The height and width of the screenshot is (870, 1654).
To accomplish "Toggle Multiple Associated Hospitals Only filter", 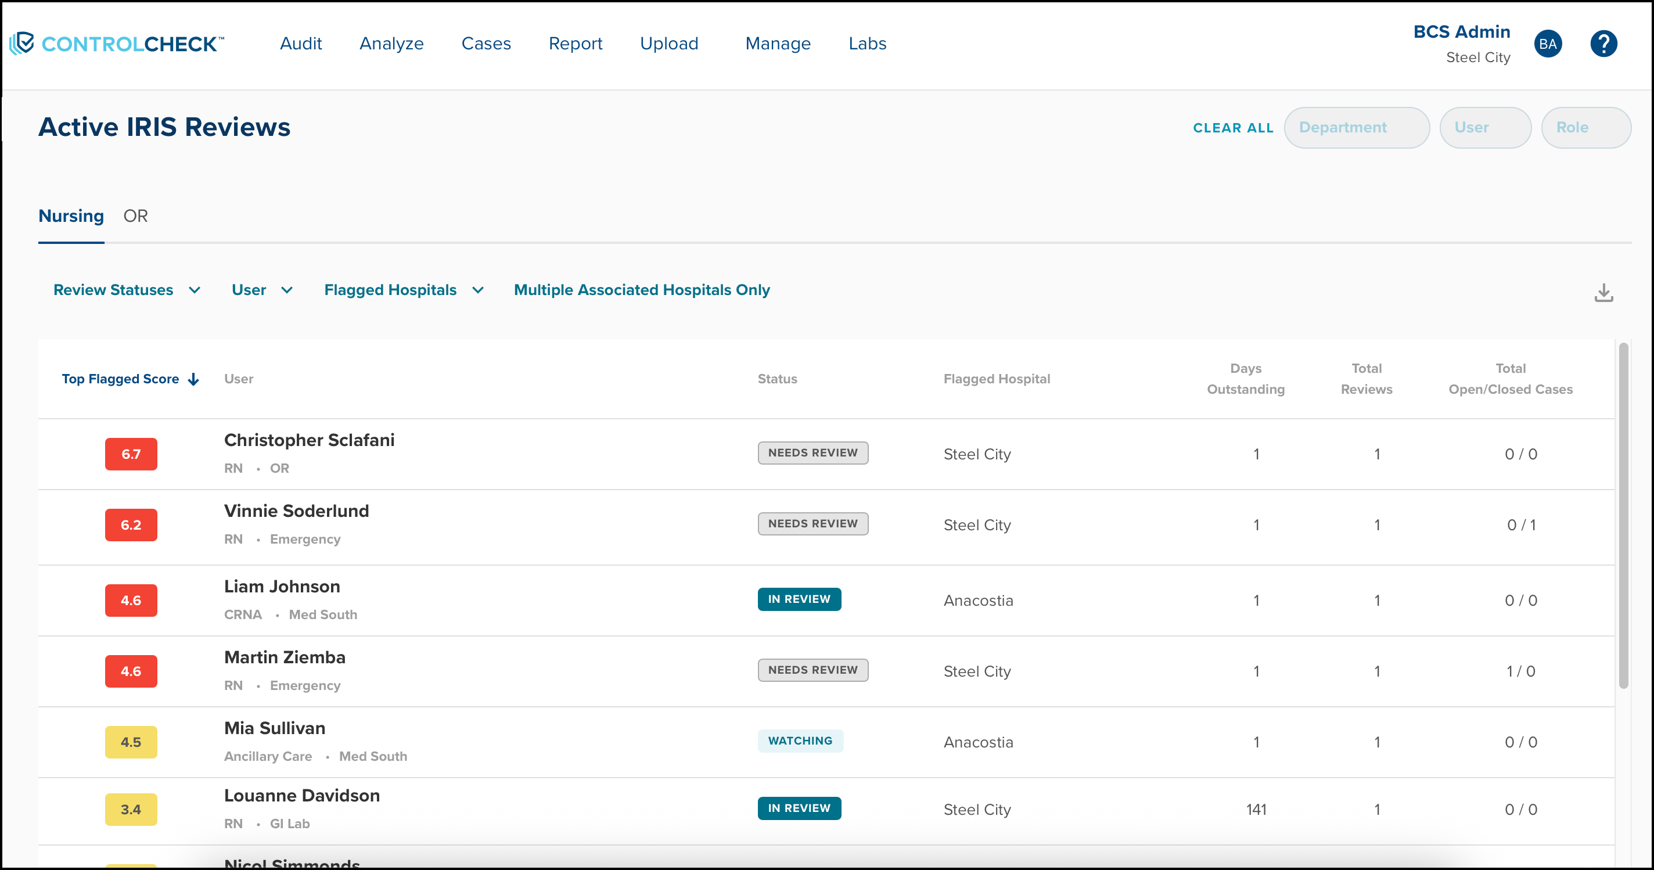I will [641, 290].
